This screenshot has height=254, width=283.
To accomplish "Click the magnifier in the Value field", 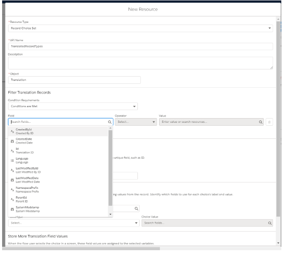I will tap(261, 122).
